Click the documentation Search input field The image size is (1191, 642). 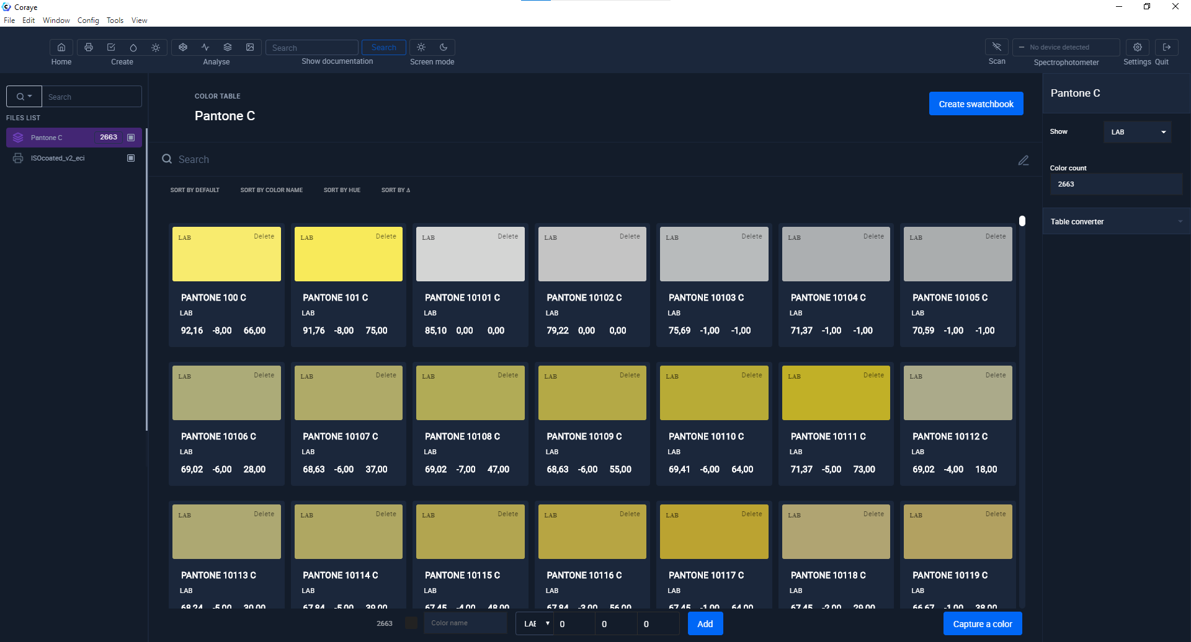pos(312,47)
